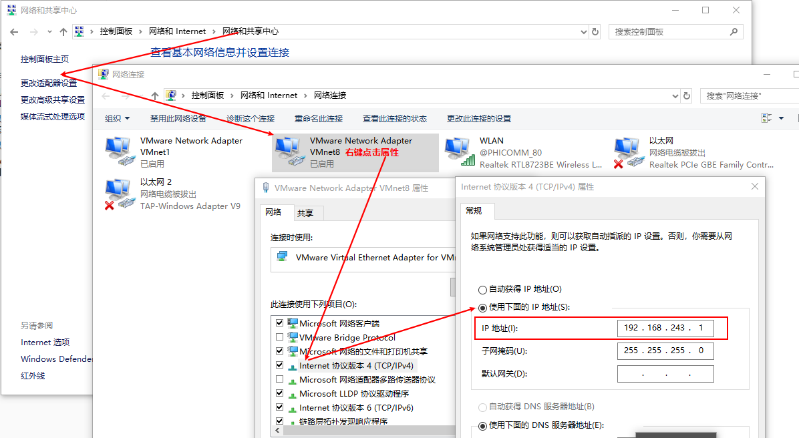Image resolution: width=799 pixels, height=438 pixels.
Task: Click the 默认网关 input field
Action: 665,374
